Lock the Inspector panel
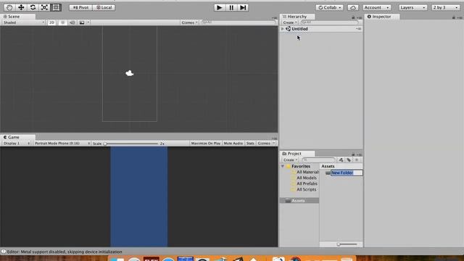The height and width of the screenshot is (261, 464). tap(454, 17)
